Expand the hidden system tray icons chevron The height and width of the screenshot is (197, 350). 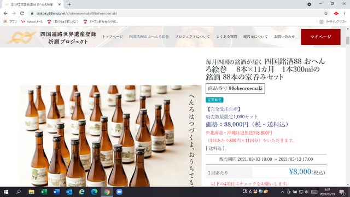click(282, 192)
